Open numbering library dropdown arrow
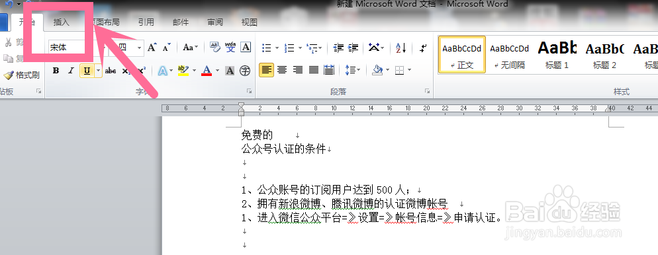Image resolution: width=658 pixels, height=255 pixels. coord(300,48)
